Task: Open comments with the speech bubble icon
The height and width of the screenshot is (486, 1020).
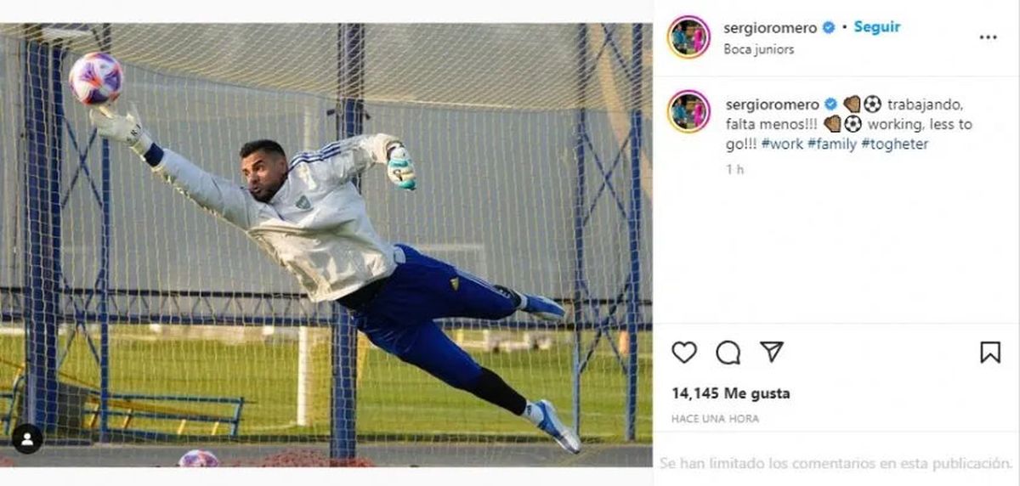Action: pos(728,352)
